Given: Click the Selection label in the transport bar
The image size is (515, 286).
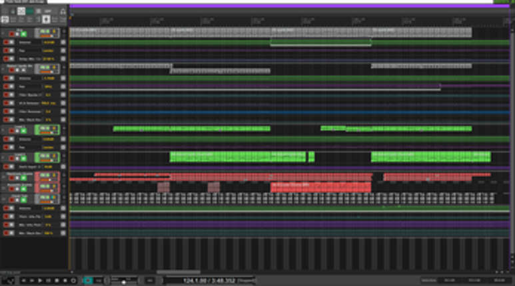Looking at the screenshot, I should tap(428, 281).
